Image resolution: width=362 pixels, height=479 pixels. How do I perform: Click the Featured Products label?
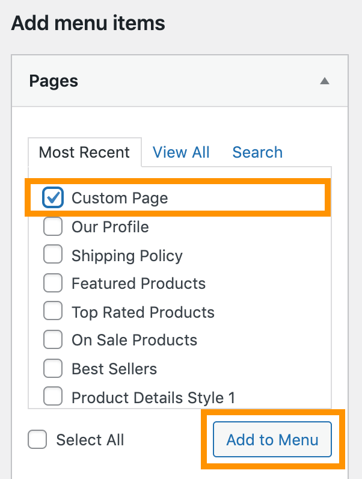click(x=138, y=283)
